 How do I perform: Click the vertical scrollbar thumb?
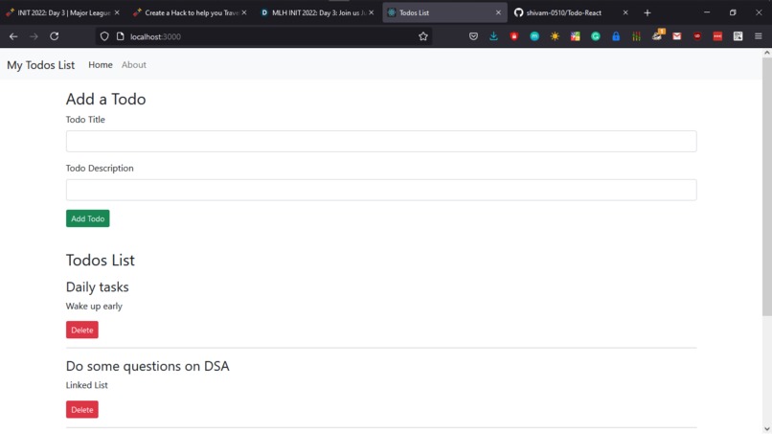tap(767, 187)
